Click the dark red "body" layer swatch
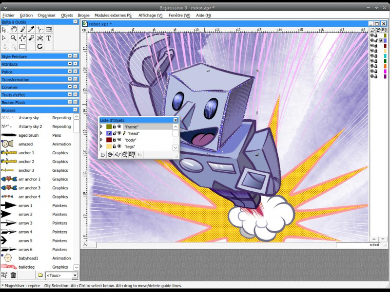This screenshot has width=390, height=292. [109, 140]
